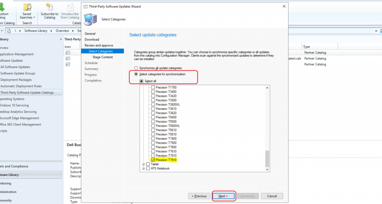Click the Next button
This screenshot has width=382, height=204.
223,196
